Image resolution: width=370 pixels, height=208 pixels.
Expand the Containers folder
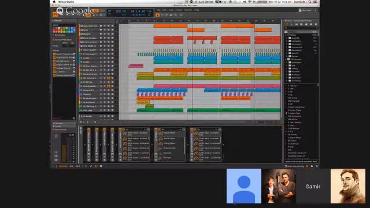(x=287, y=41)
